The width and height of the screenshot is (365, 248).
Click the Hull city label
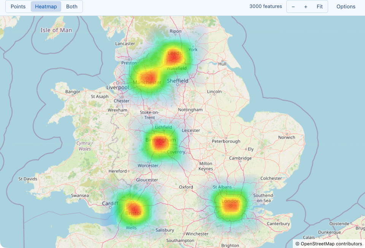tap(222, 64)
